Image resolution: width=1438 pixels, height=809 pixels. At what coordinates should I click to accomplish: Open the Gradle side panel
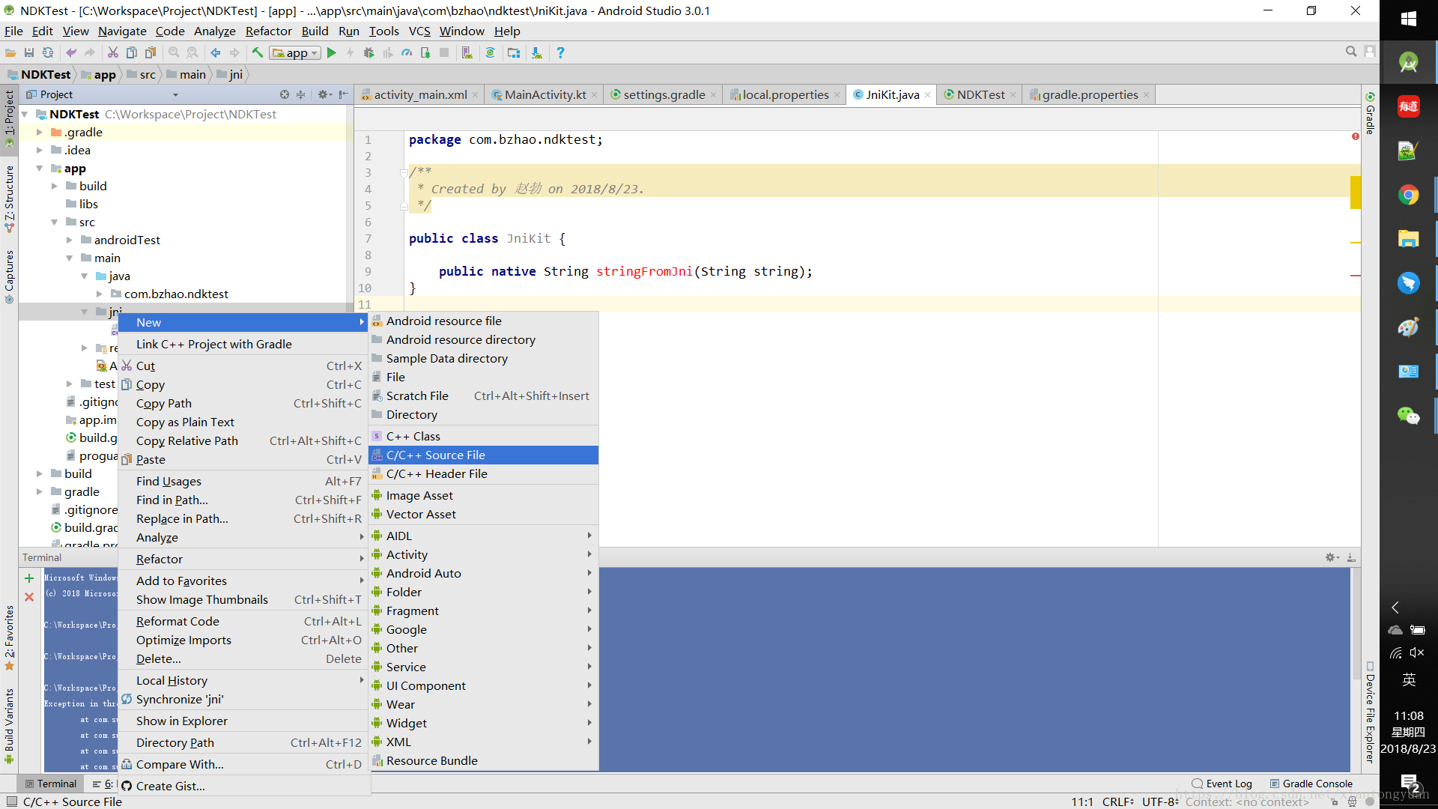coord(1370,113)
